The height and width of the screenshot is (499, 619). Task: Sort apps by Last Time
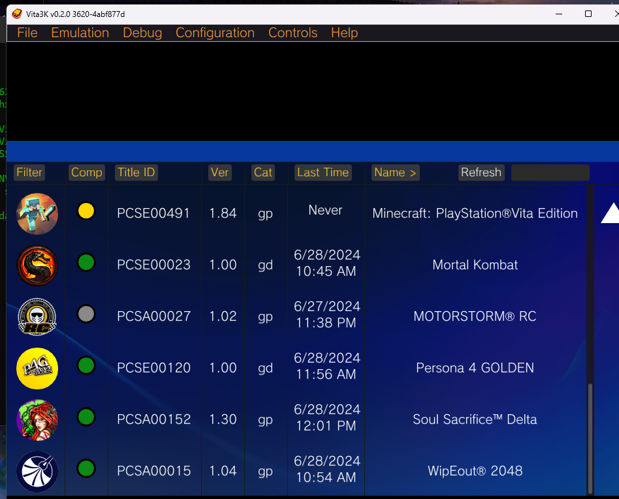click(x=323, y=172)
